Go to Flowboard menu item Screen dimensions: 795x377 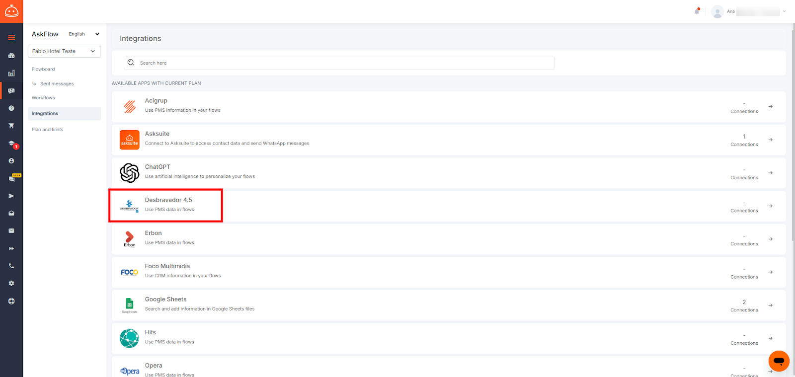43,69
